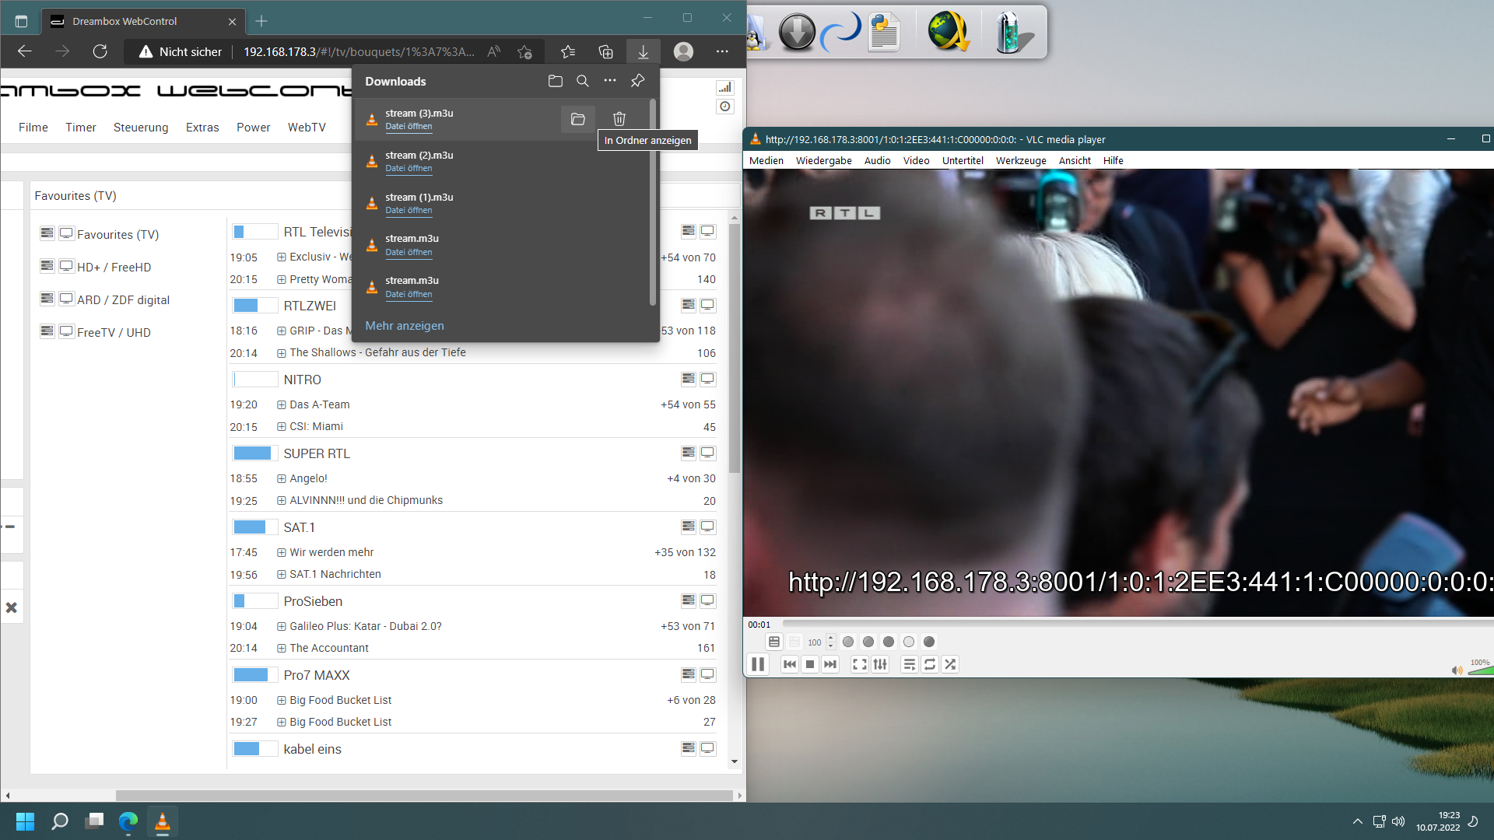The width and height of the screenshot is (1494, 840).
Task: Stream ProSieben via monitor icon
Action: point(707,600)
